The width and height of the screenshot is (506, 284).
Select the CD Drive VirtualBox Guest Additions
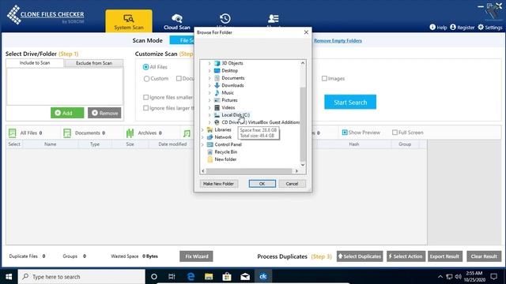pyautogui.click(x=260, y=122)
